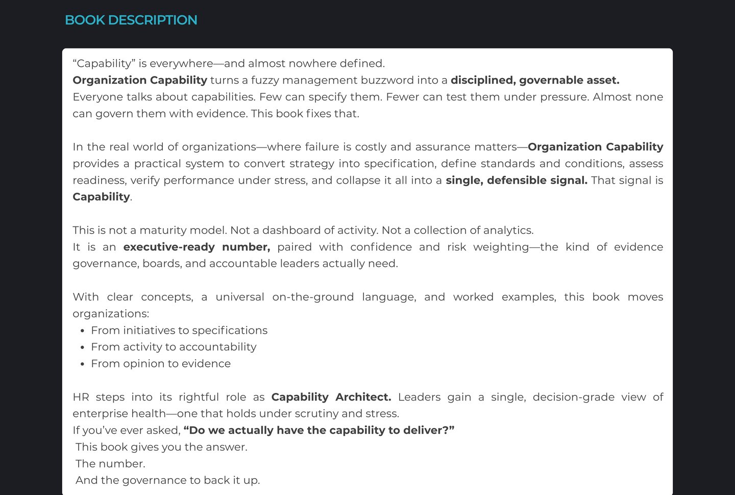The image size is (735, 495).
Task: Click the bold word "Capability" ending the second paragraph
Action: 101,197
